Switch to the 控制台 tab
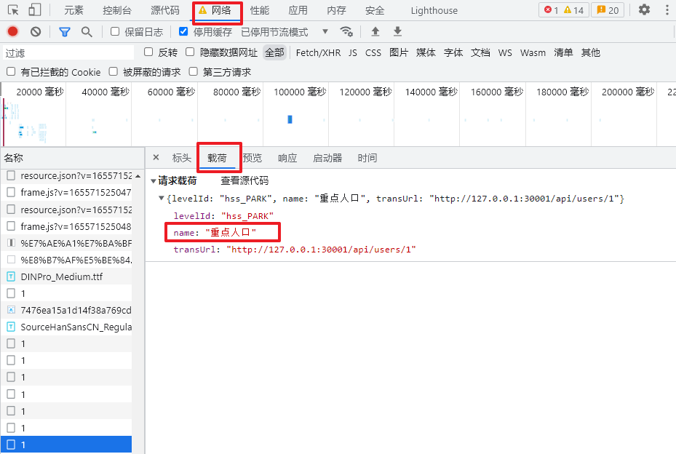 117,10
